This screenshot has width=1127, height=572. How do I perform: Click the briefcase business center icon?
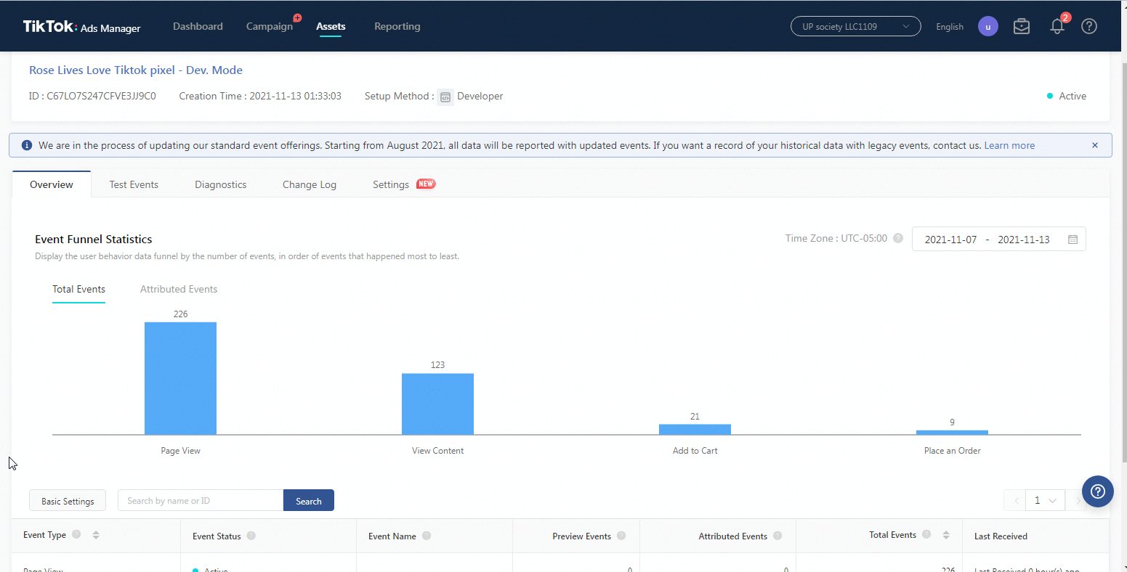coord(1022,27)
